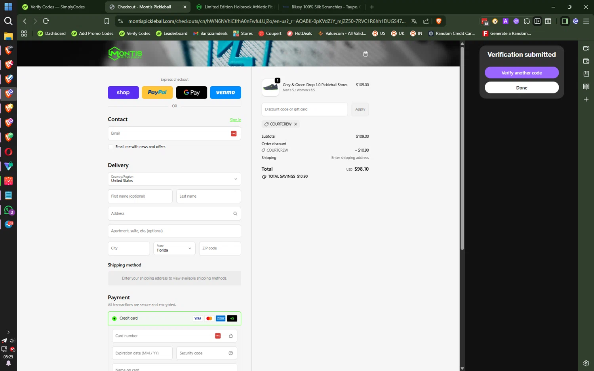Viewport: 594px width, 371px height.
Task: Click the browser address bar URL
Action: click(266, 21)
